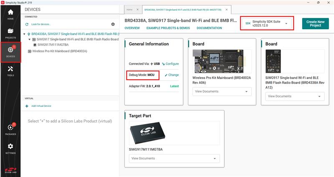The height and width of the screenshot is (177, 334).
Task: Go to Projects in the sidebar
Action: [x=10, y=33]
